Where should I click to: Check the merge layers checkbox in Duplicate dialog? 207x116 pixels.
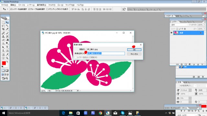[x=76, y=57]
